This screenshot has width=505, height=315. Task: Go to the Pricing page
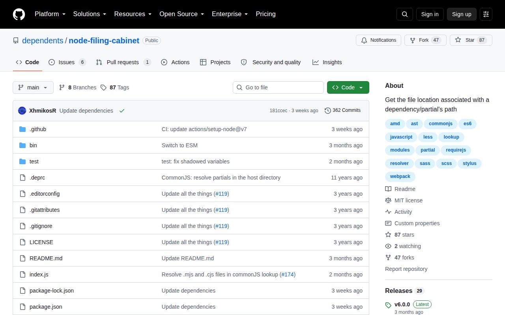266,14
